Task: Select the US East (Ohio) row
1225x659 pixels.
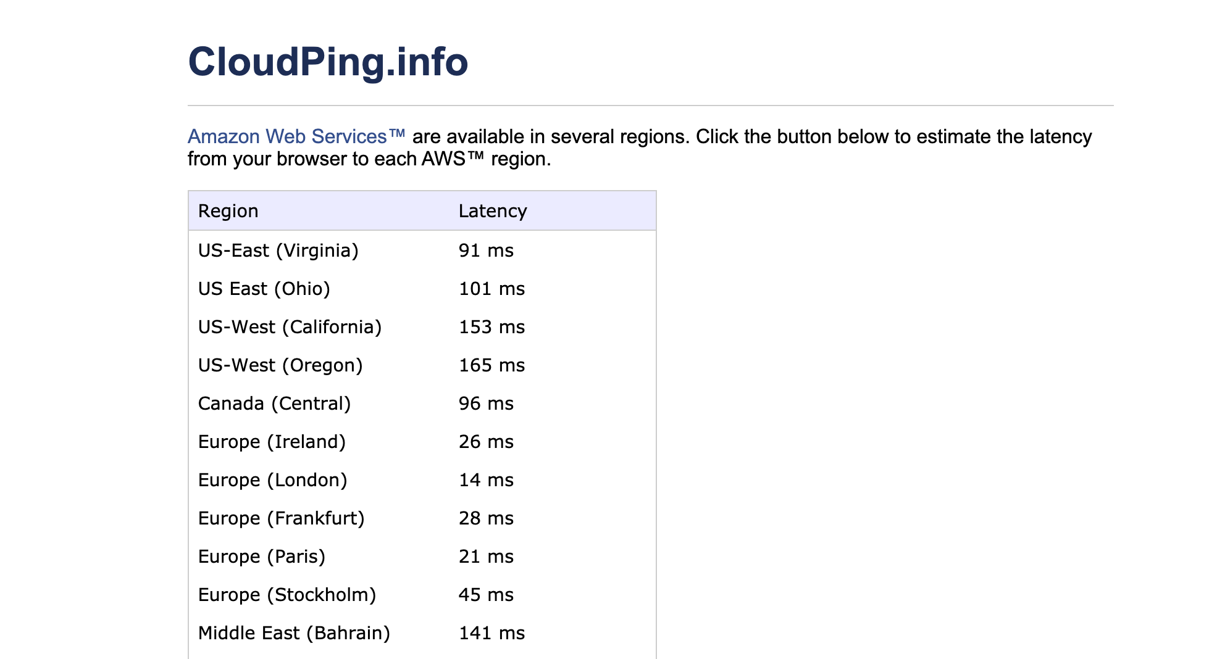Action: coord(264,288)
